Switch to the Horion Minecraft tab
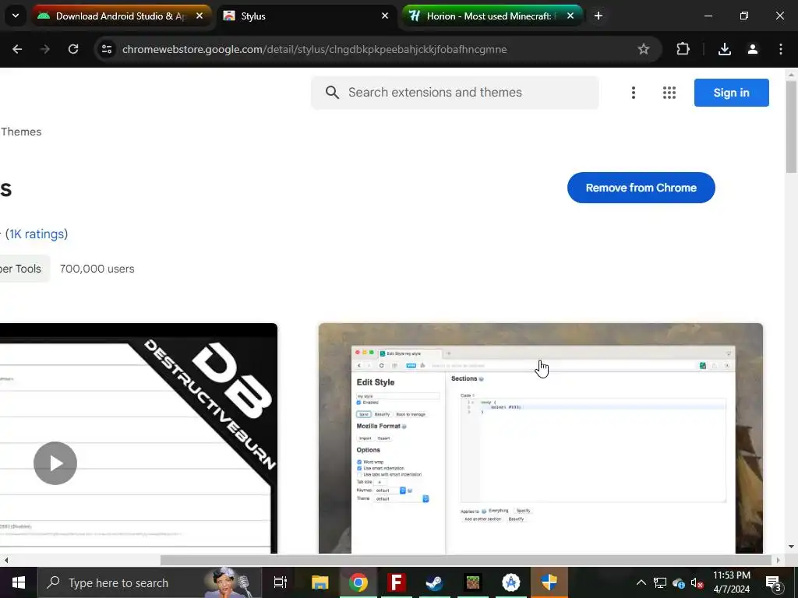Viewport: 798px width, 598px height. point(493,16)
